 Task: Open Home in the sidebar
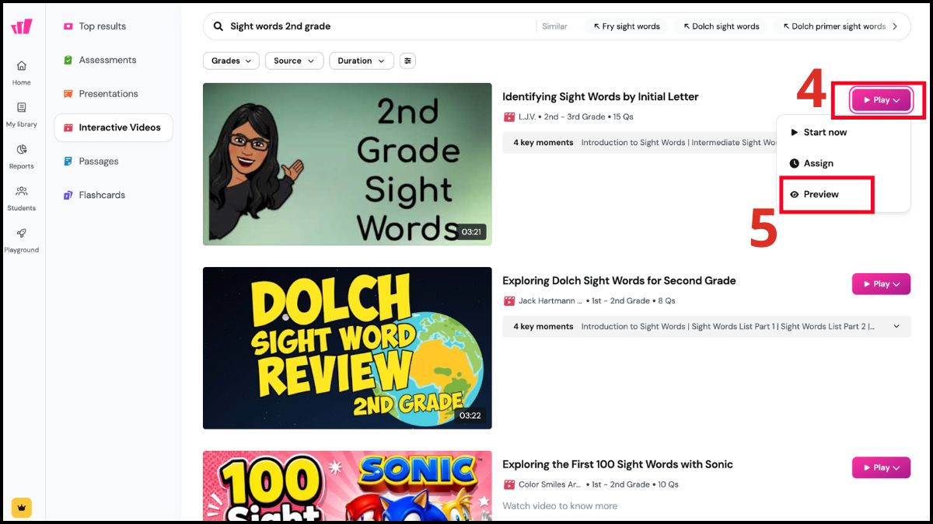click(x=21, y=72)
